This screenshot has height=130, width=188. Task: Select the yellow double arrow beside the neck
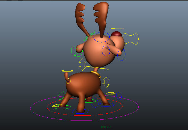pos(82,64)
